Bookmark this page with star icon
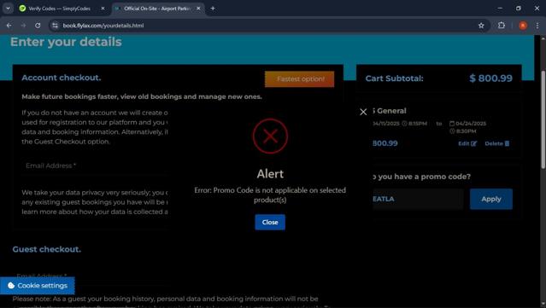546x308 pixels. (x=481, y=26)
